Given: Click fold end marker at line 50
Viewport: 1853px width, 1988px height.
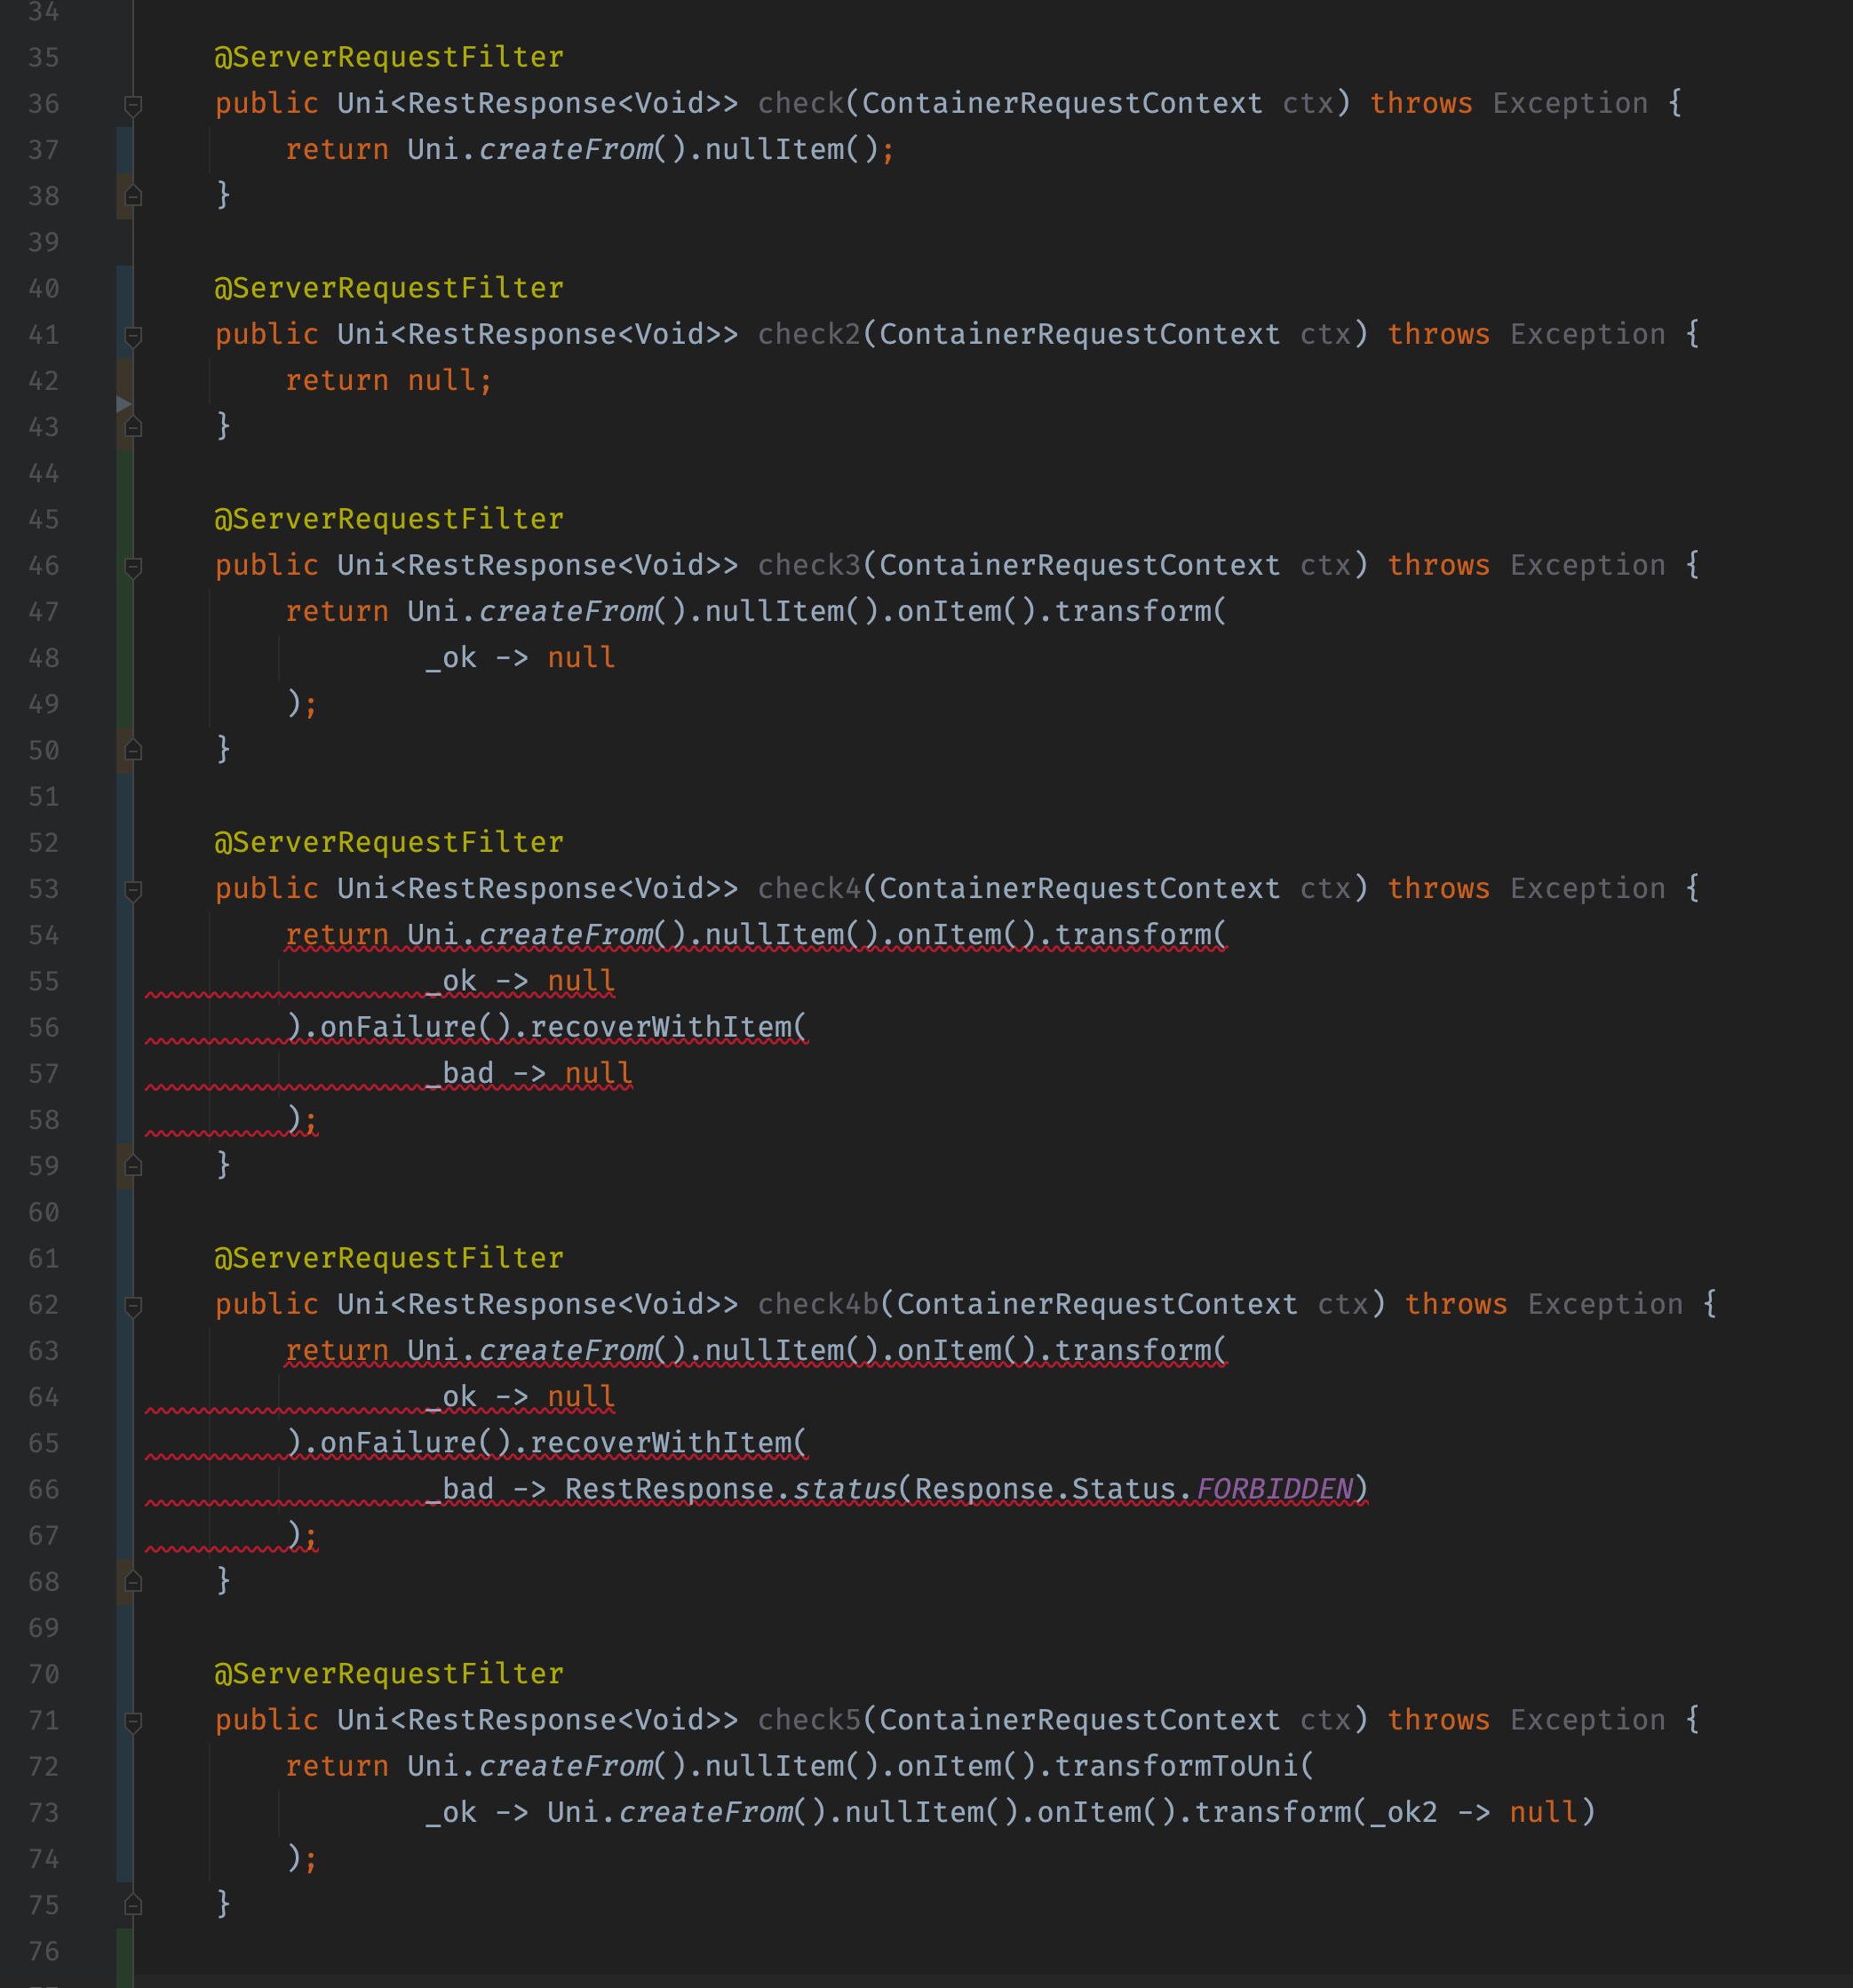Looking at the screenshot, I should (133, 750).
